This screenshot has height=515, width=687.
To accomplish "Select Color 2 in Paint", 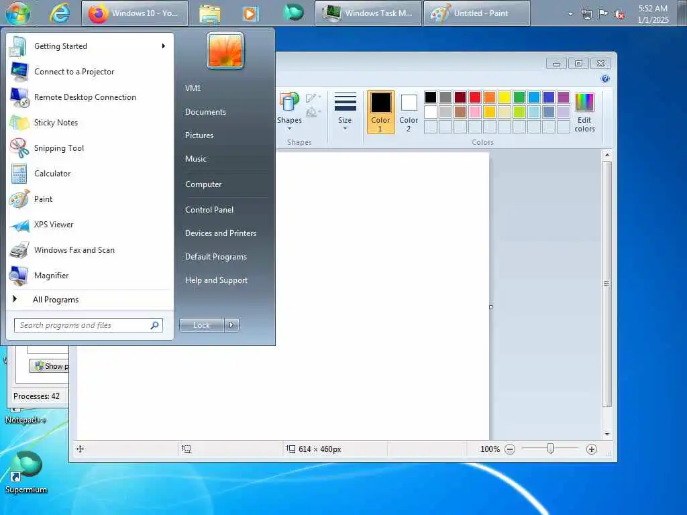I will click(409, 112).
